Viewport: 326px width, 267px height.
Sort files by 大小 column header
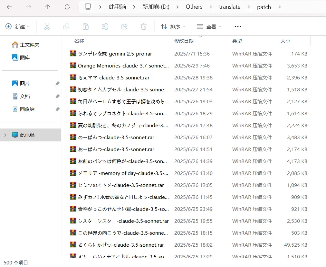[285, 41]
